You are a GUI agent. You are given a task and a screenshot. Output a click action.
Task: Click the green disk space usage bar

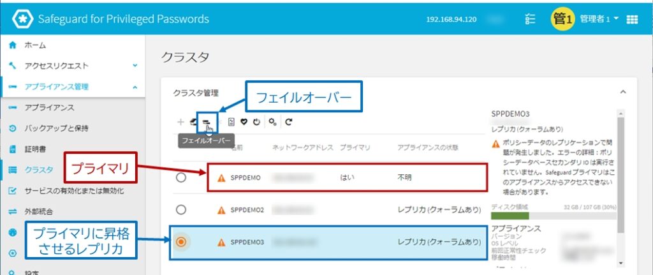(510, 216)
